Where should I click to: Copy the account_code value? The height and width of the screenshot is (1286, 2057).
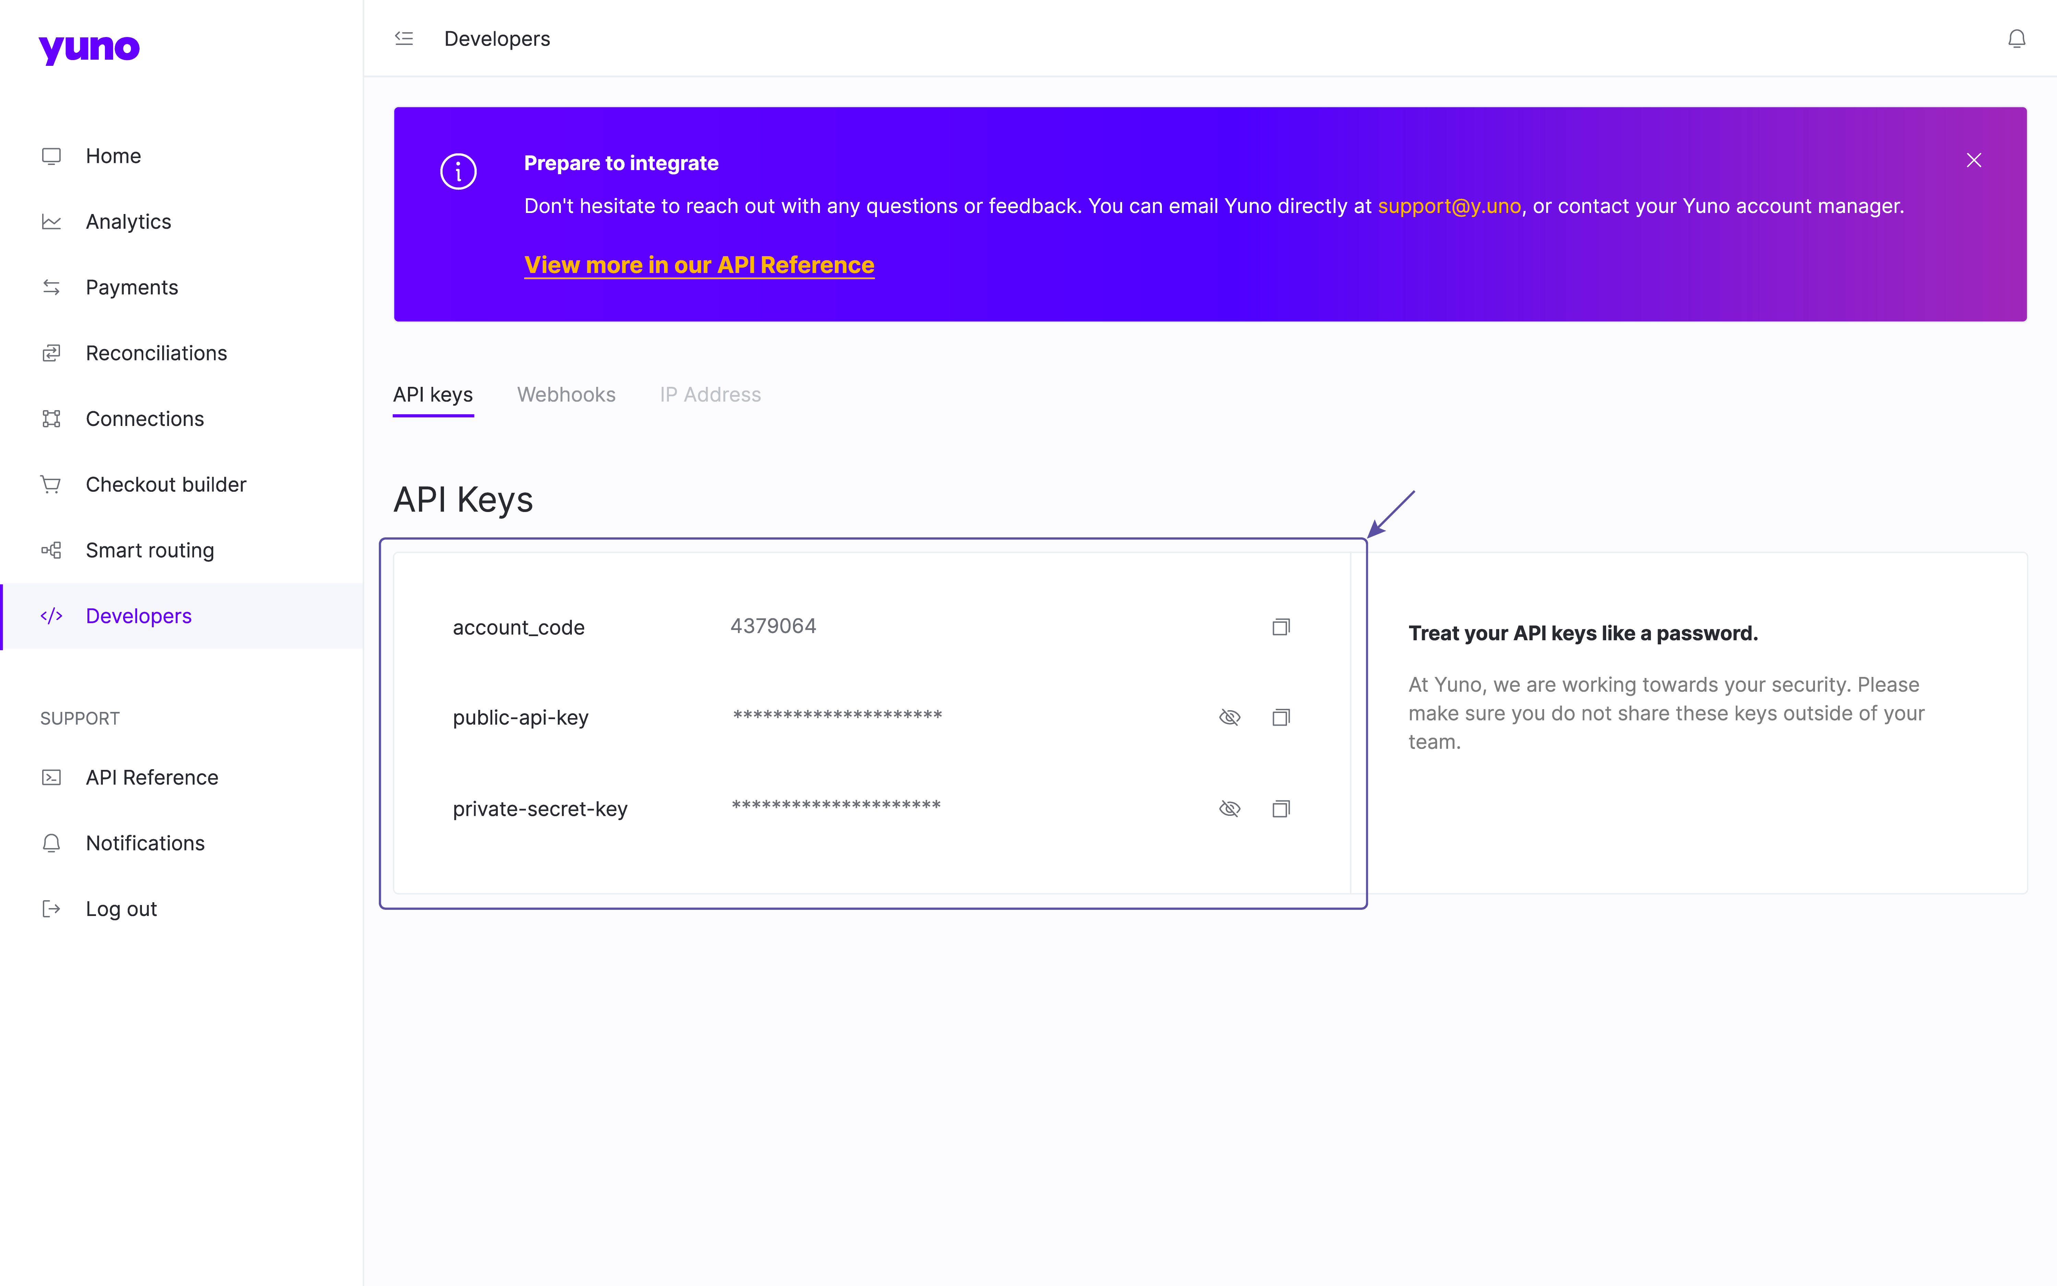1280,627
